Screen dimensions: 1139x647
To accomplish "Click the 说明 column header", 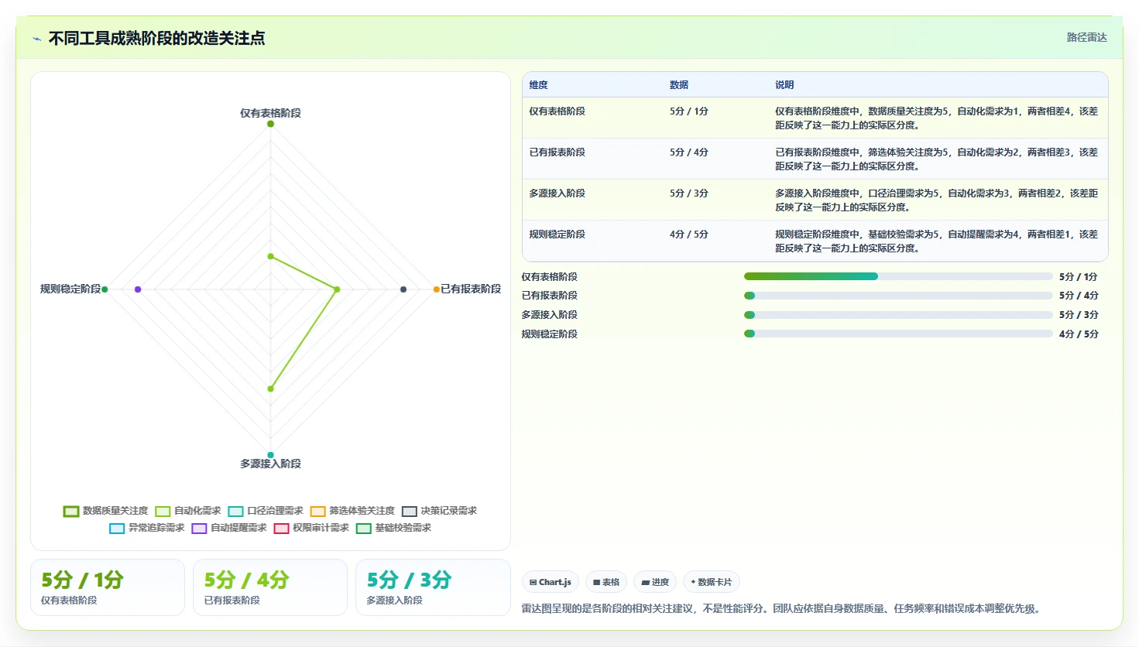I will (784, 85).
